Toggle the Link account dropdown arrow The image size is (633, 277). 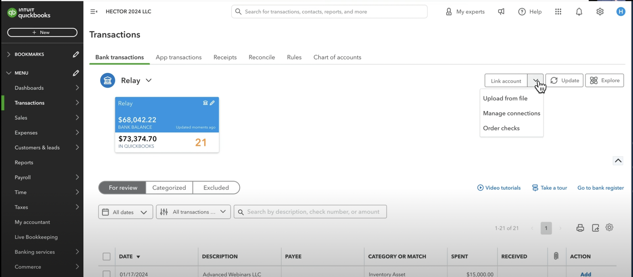click(x=535, y=80)
